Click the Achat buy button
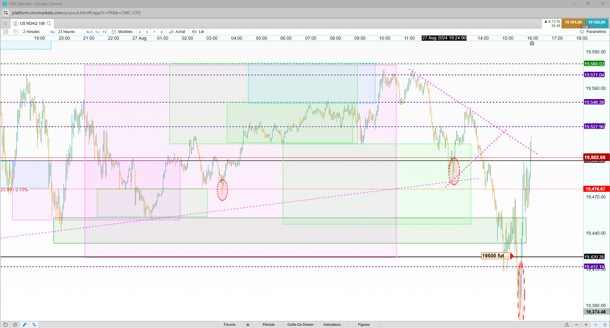 [x=177, y=32]
